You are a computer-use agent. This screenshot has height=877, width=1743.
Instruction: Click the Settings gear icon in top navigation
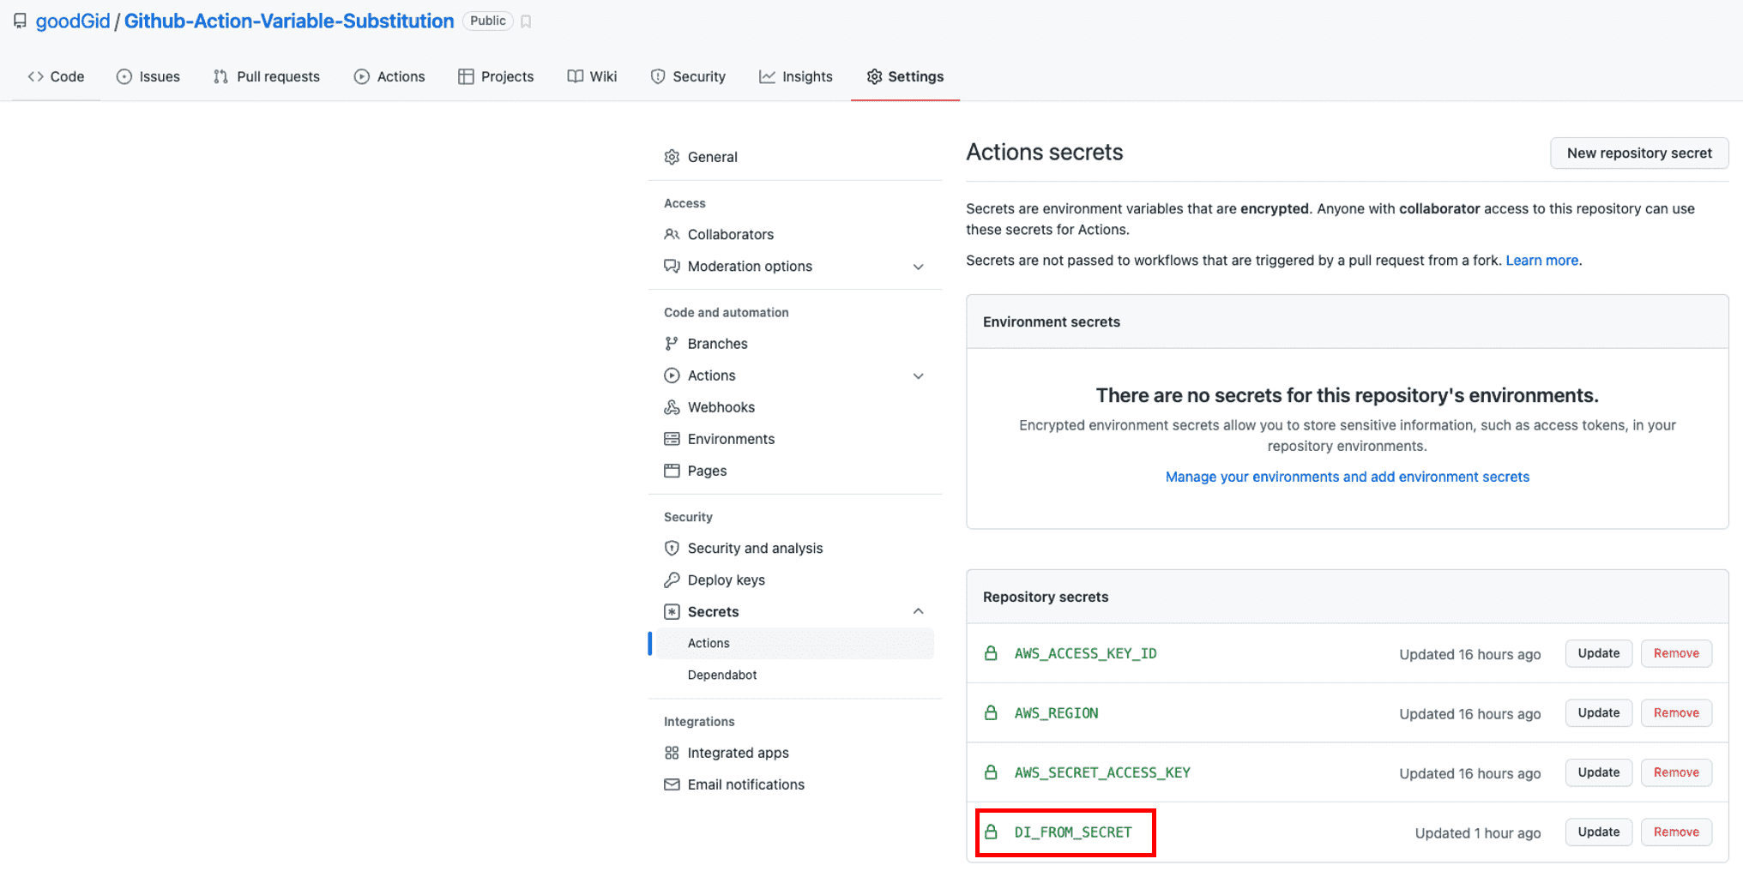click(874, 76)
